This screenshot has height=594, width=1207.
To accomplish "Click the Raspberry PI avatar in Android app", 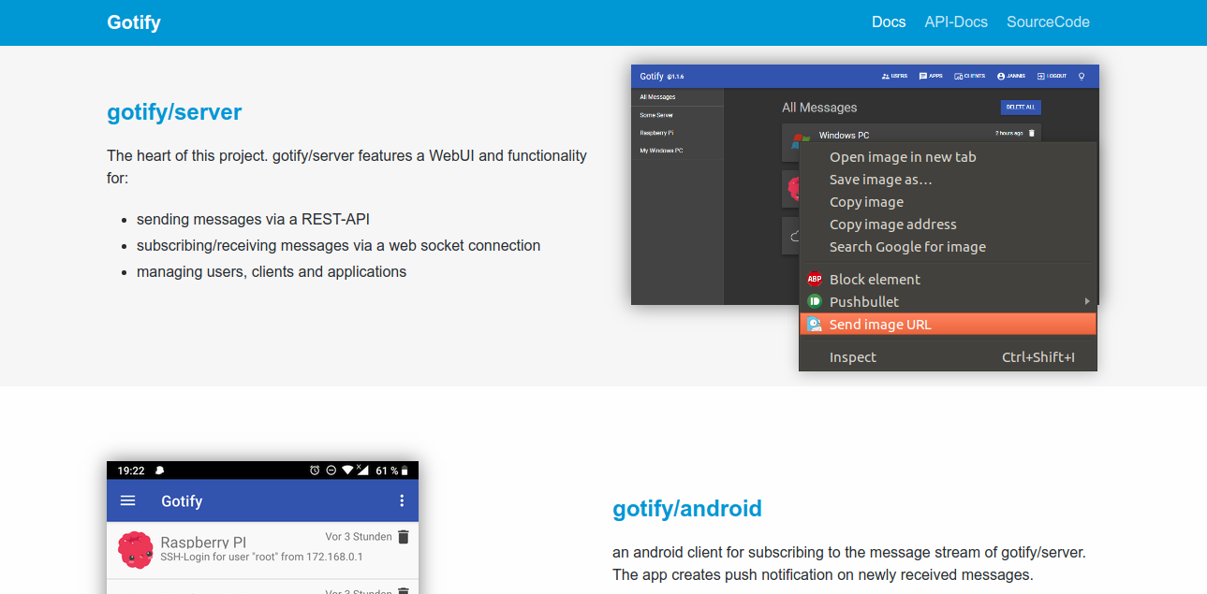I will [136, 550].
